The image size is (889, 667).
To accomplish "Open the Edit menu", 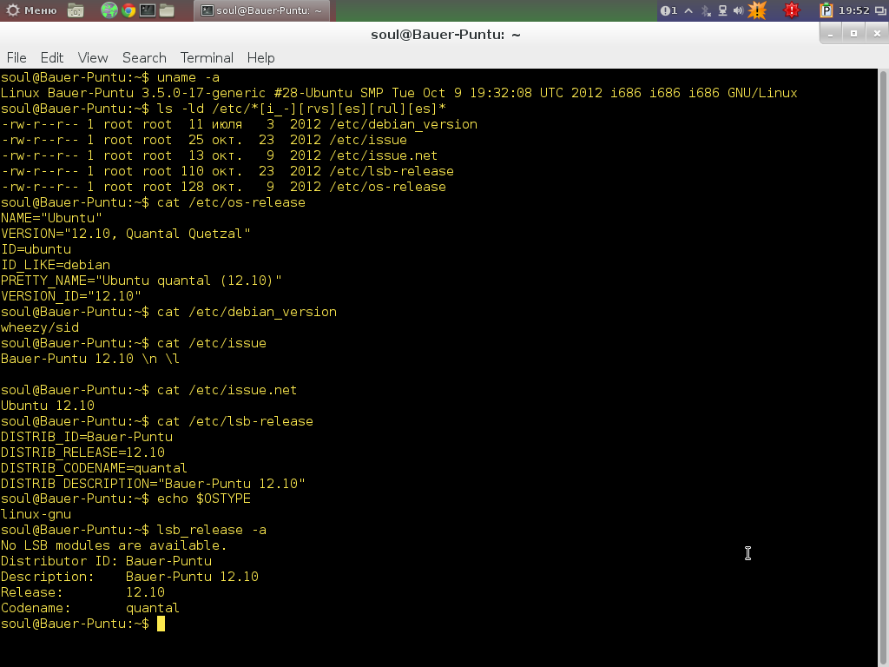I will coord(51,58).
